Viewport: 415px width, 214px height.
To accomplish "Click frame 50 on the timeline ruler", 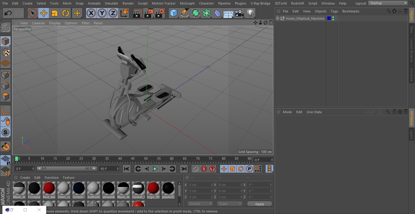I will [x=146, y=158].
